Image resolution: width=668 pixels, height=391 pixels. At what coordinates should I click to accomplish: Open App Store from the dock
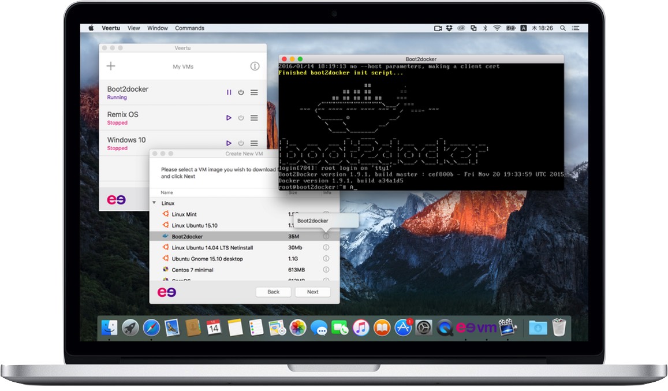click(403, 328)
